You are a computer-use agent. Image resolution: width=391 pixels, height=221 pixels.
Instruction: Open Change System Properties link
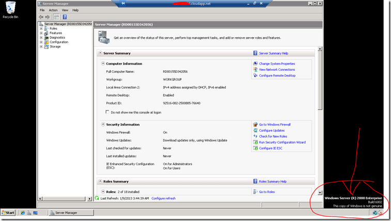point(277,64)
